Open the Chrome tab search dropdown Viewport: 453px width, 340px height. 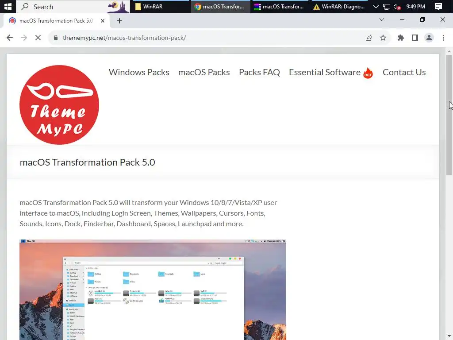pos(382,19)
